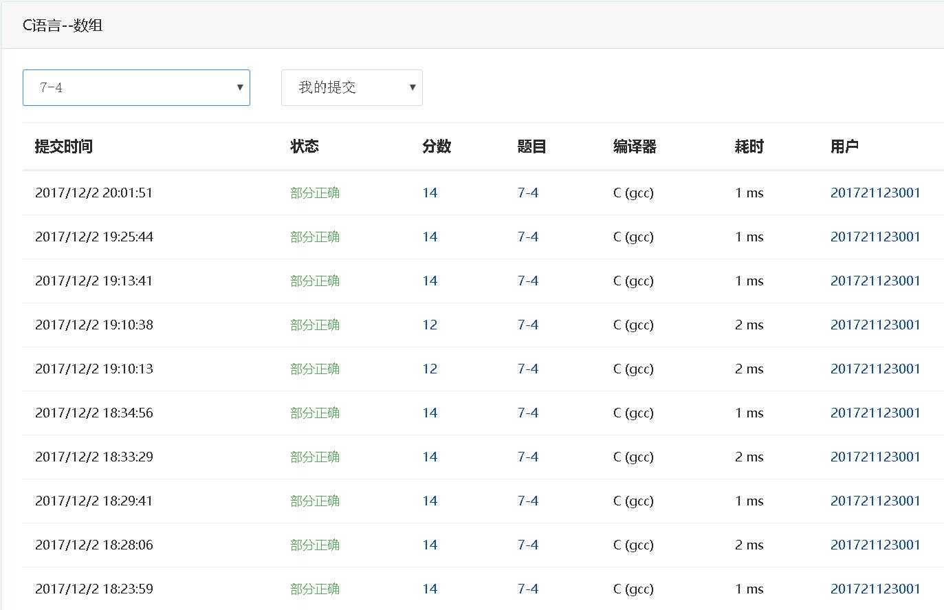Click score 14 of 18:23:59 submission
944x610 pixels.
tap(430, 589)
